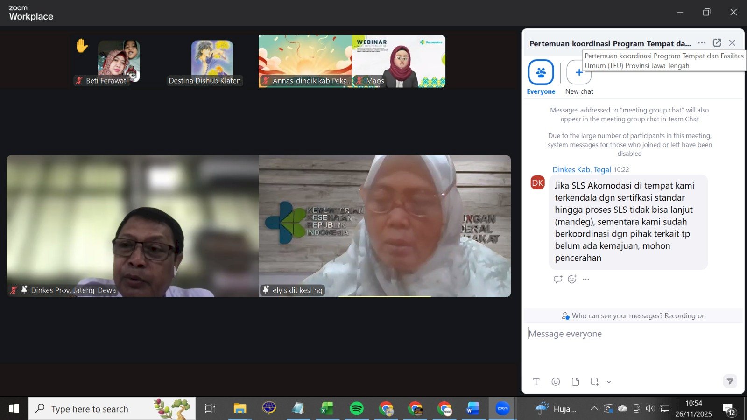The height and width of the screenshot is (420, 747).
Task: Type in the Message everyone field
Action: [630, 334]
